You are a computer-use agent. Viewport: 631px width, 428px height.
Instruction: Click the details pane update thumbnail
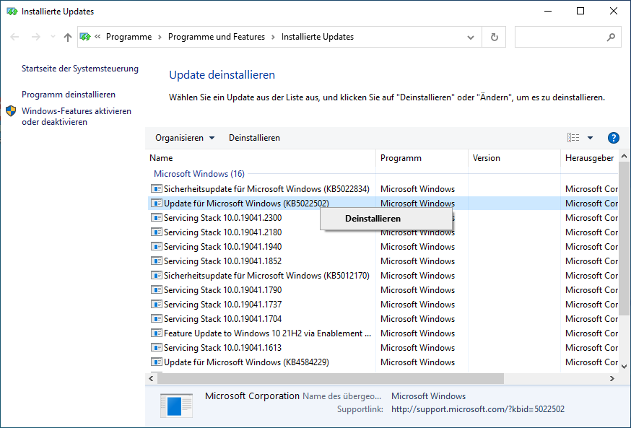[x=176, y=406]
